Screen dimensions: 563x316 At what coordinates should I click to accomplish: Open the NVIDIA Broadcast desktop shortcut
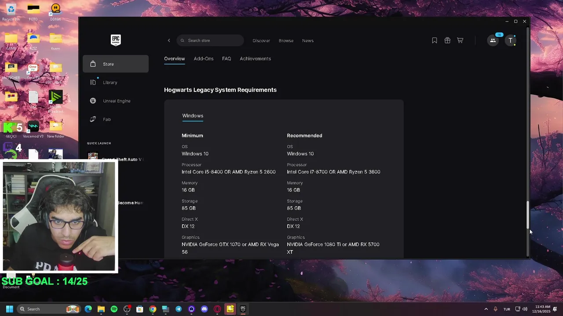(x=55, y=101)
